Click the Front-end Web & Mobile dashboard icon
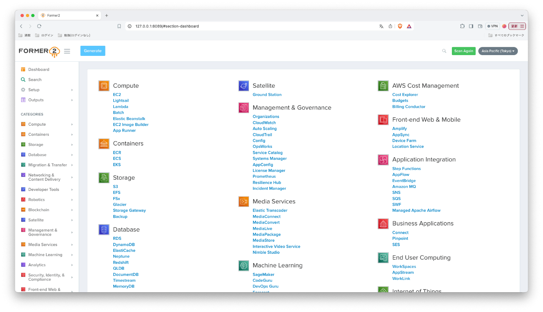 pyautogui.click(x=383, y=120)
